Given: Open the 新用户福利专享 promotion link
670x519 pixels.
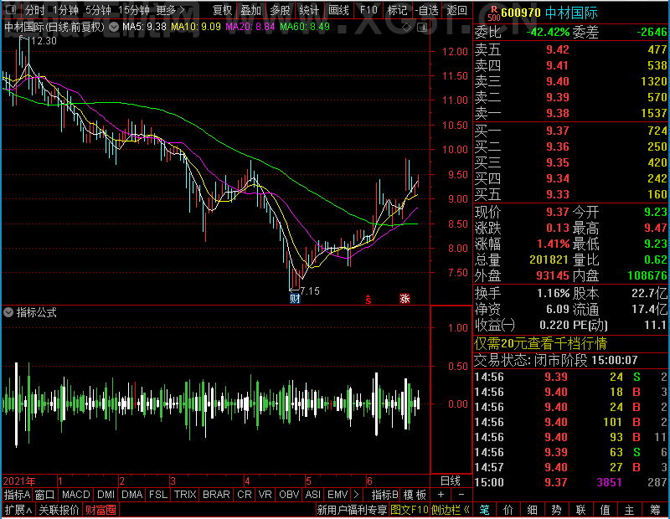Looking at the screenshot, I should click(x=352, y=510).
